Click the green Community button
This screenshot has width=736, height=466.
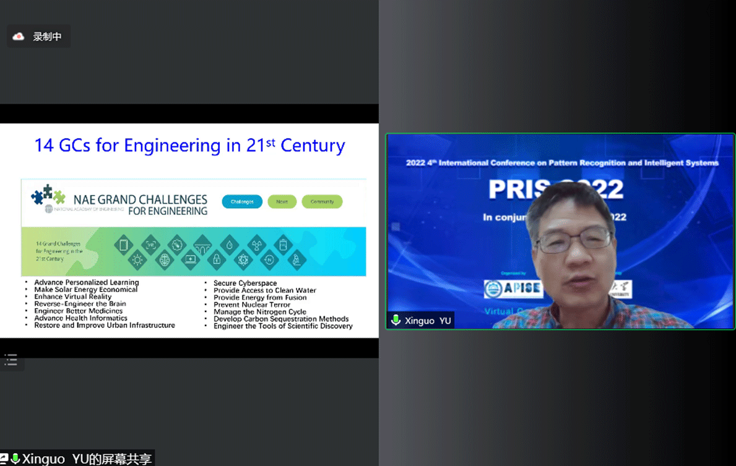(x=322, y=202)
